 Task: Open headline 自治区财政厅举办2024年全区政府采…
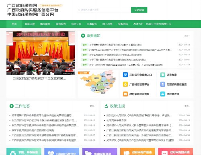[x=39, y=78]
